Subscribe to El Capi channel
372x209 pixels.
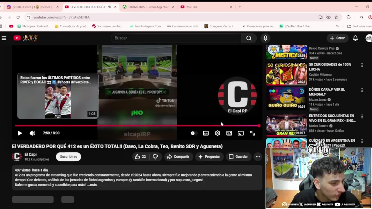69,157
